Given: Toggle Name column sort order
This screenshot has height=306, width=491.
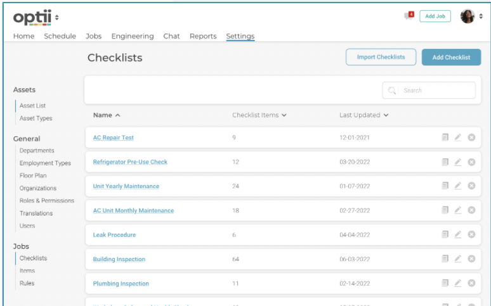Looking at the screenshot, I should click(x=118, y=115).
